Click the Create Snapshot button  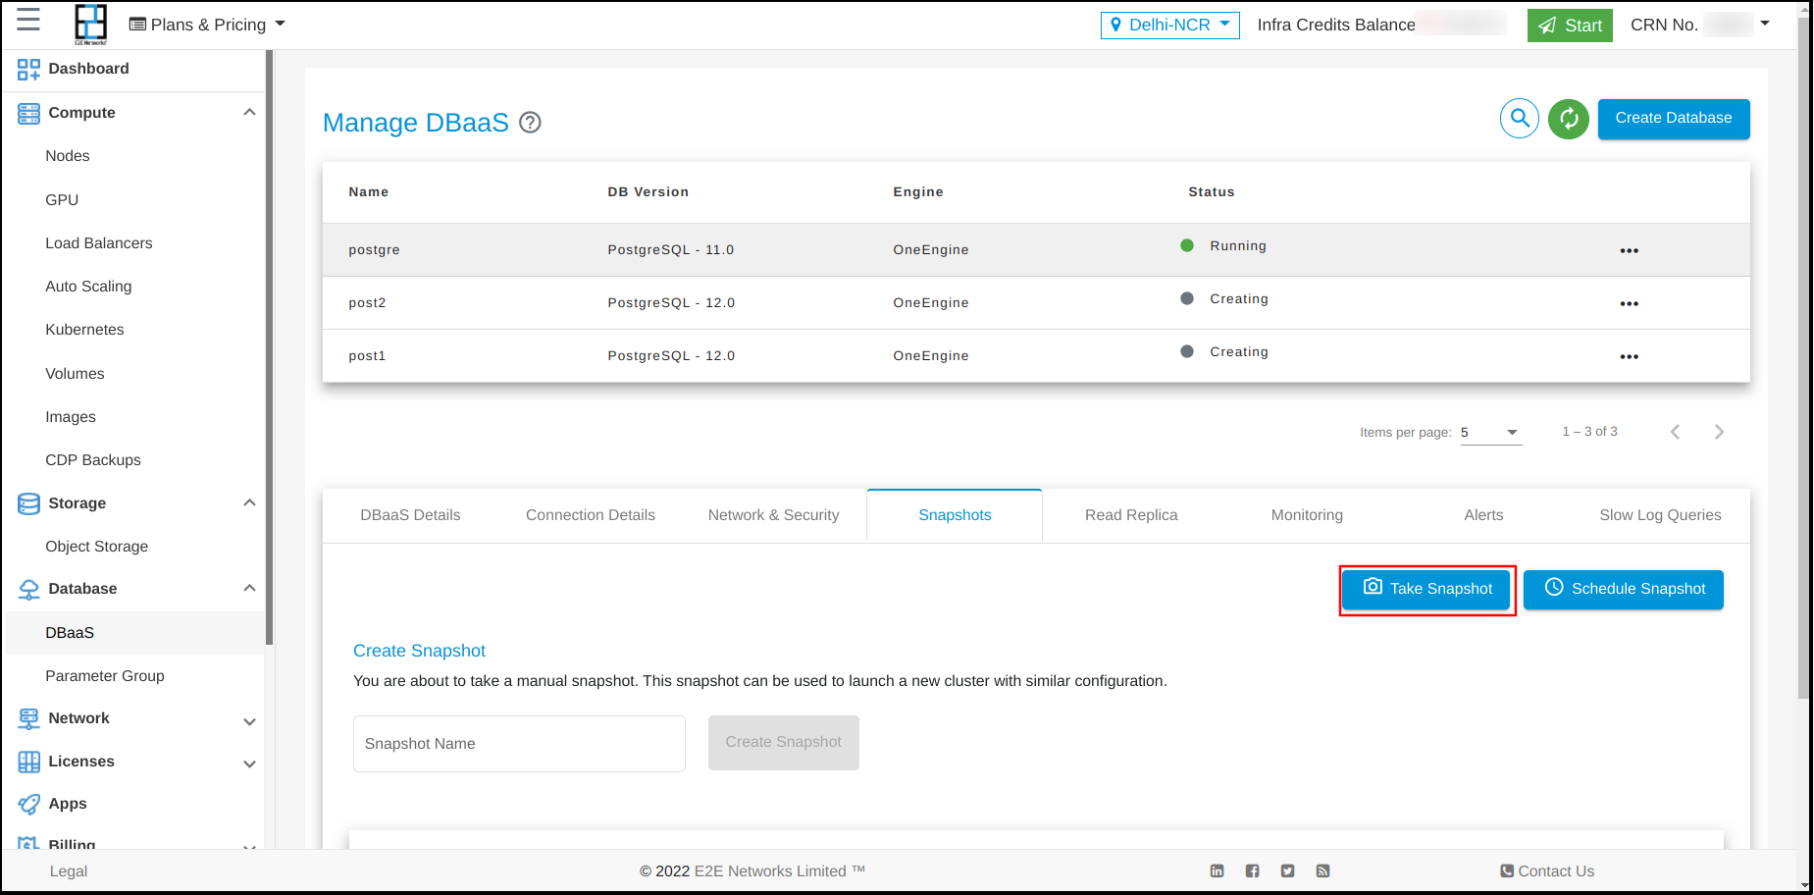[784, 743]
